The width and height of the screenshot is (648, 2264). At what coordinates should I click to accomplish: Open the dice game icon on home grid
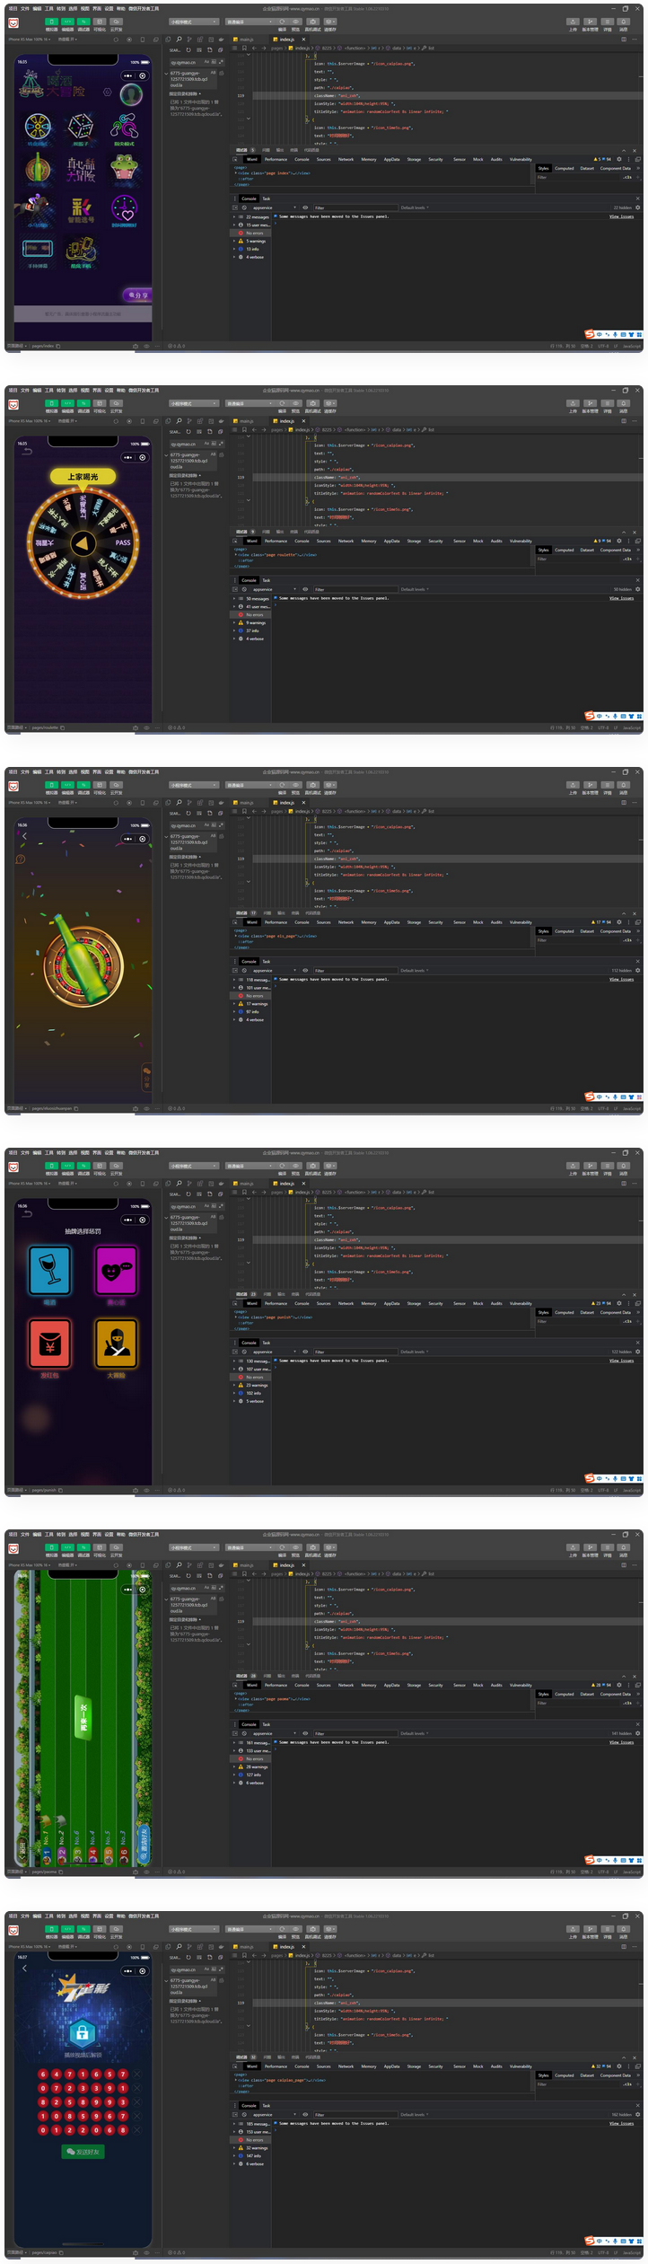(81, 127)
